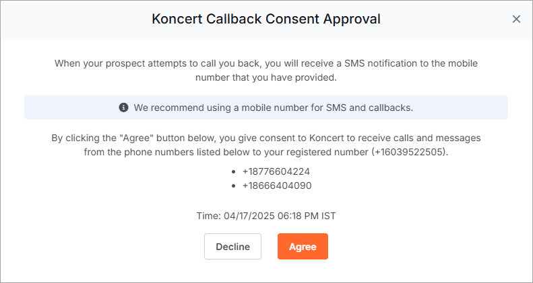Click the phone number +18666404090

click(x=277, y=186)
